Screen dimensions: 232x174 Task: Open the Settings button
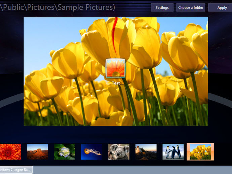[x=162, y=7]
